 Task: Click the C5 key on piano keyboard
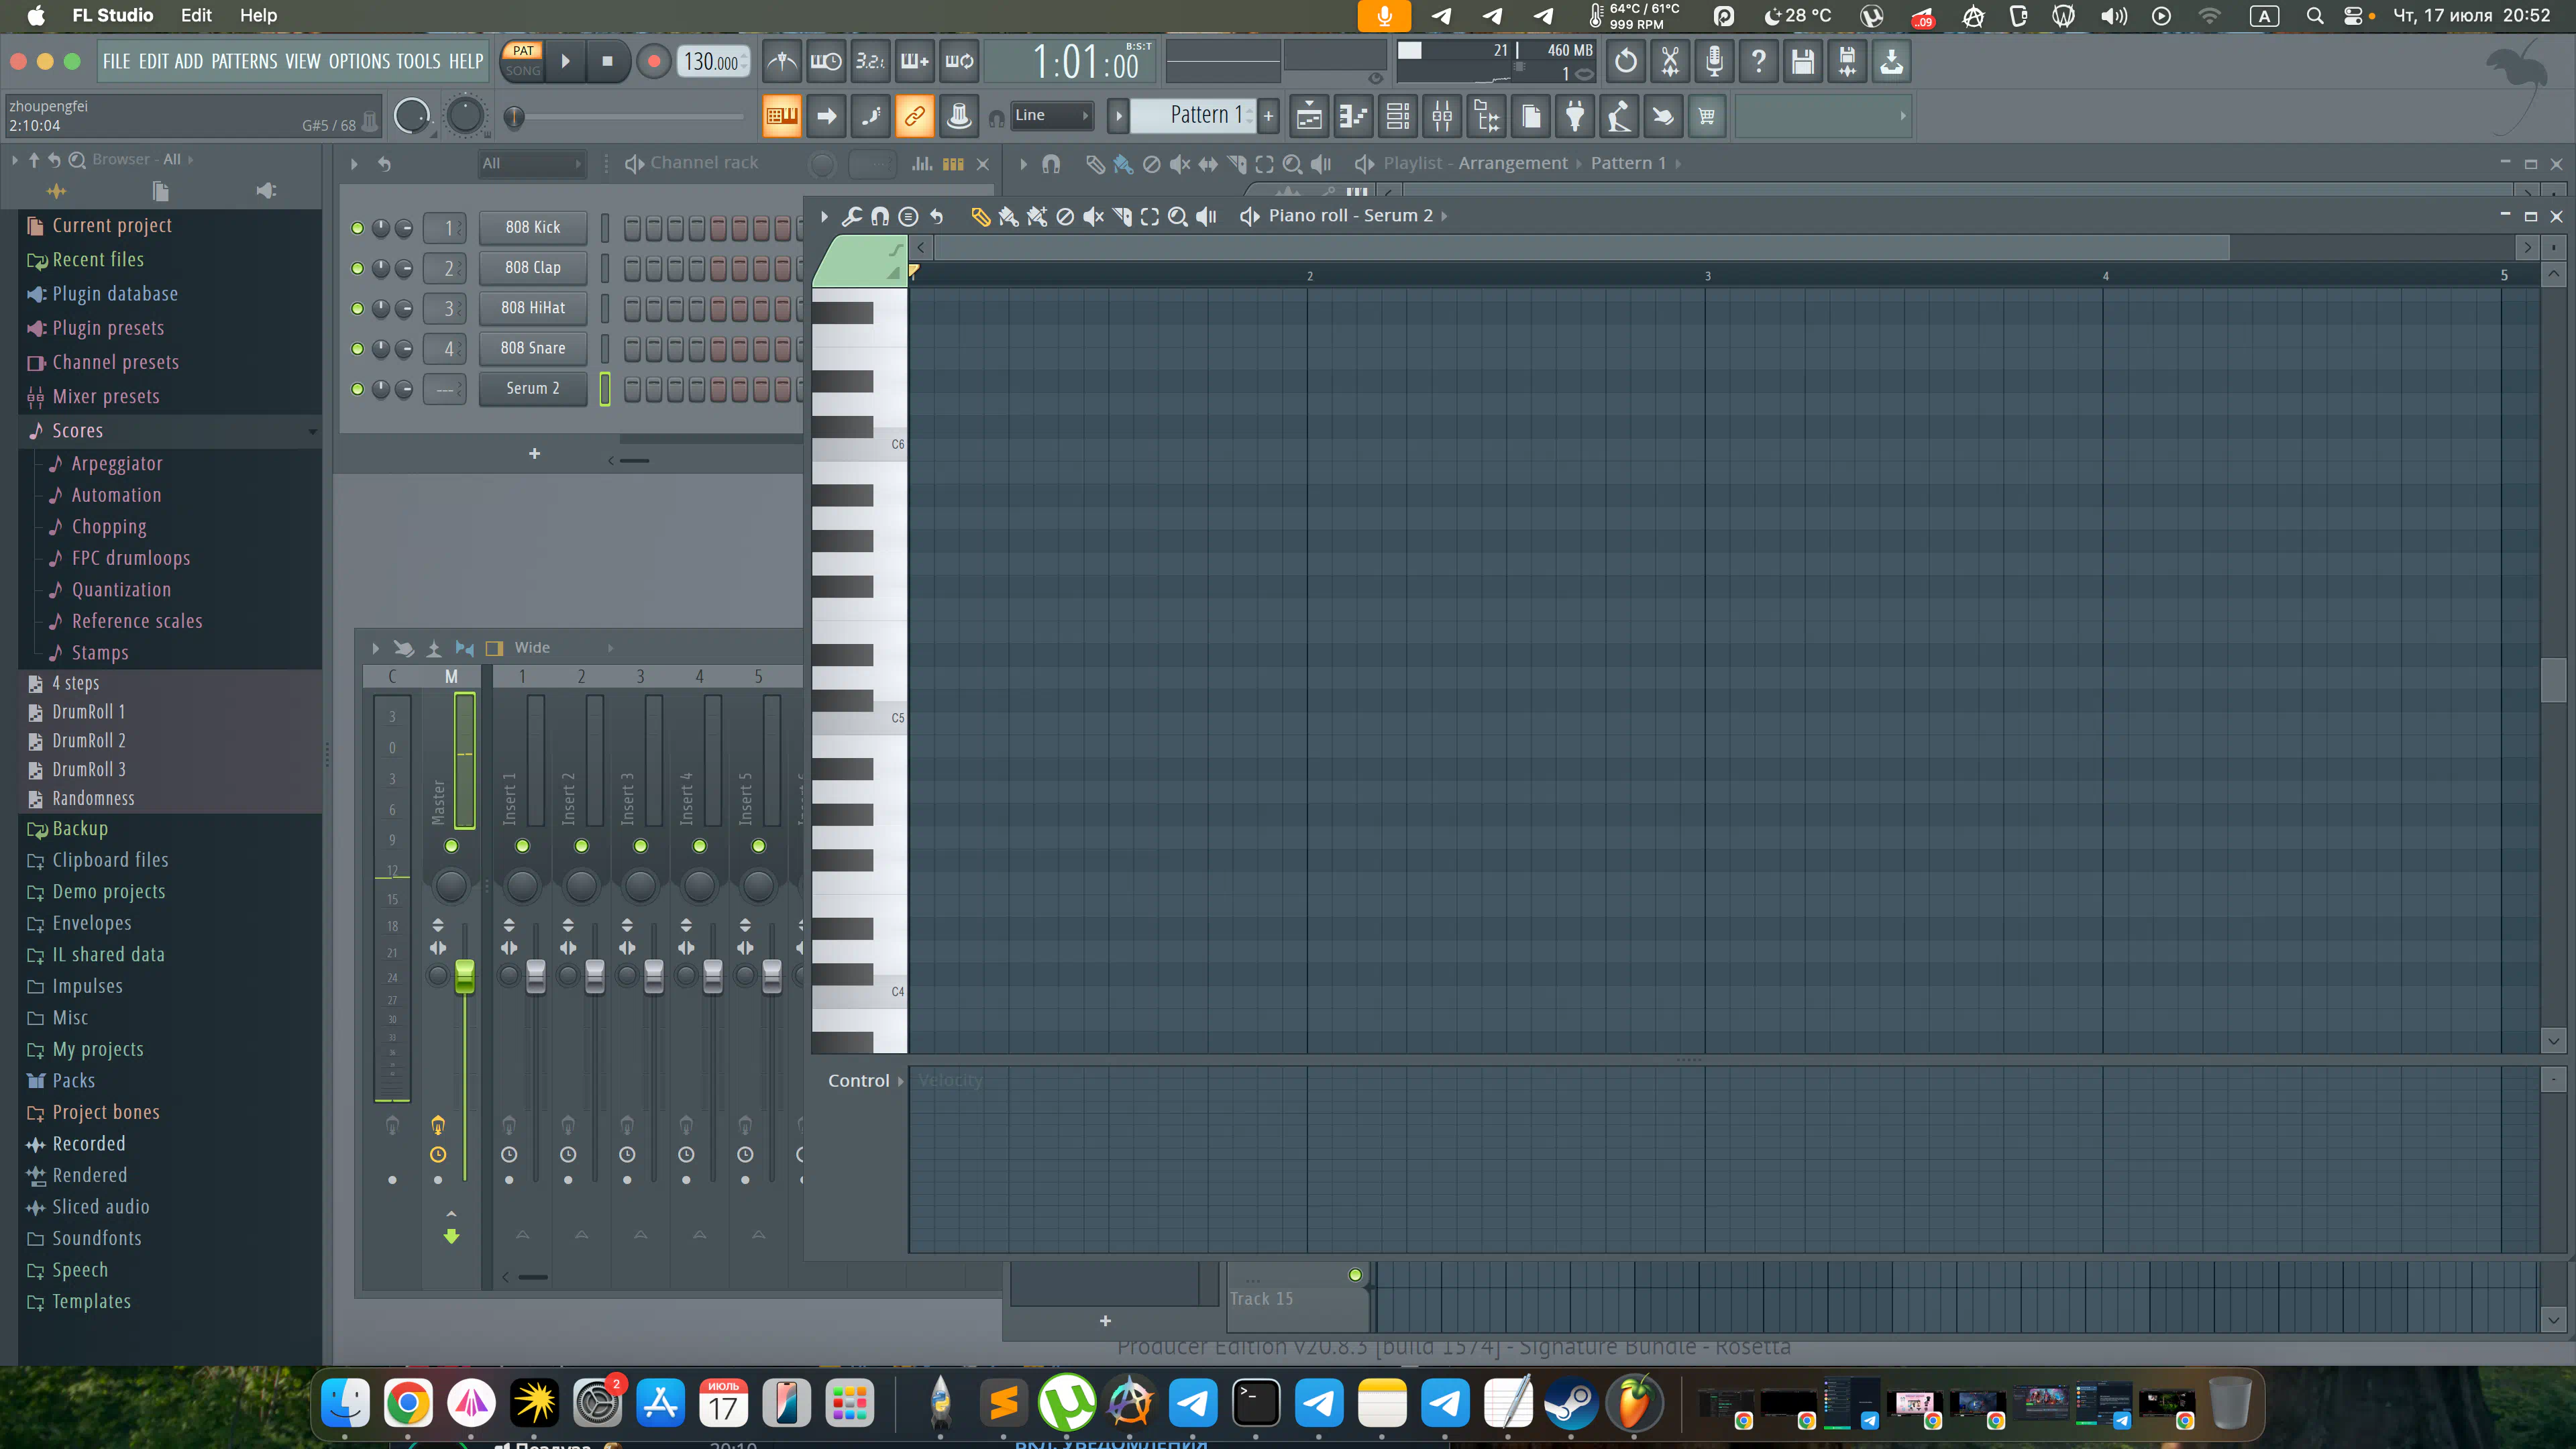click(859, 718)
